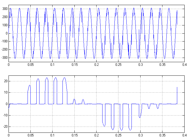Screen dimensions: 190x139
Task: Select the 0.3 x-axis tick of upper plot
Action: [140, 65]
